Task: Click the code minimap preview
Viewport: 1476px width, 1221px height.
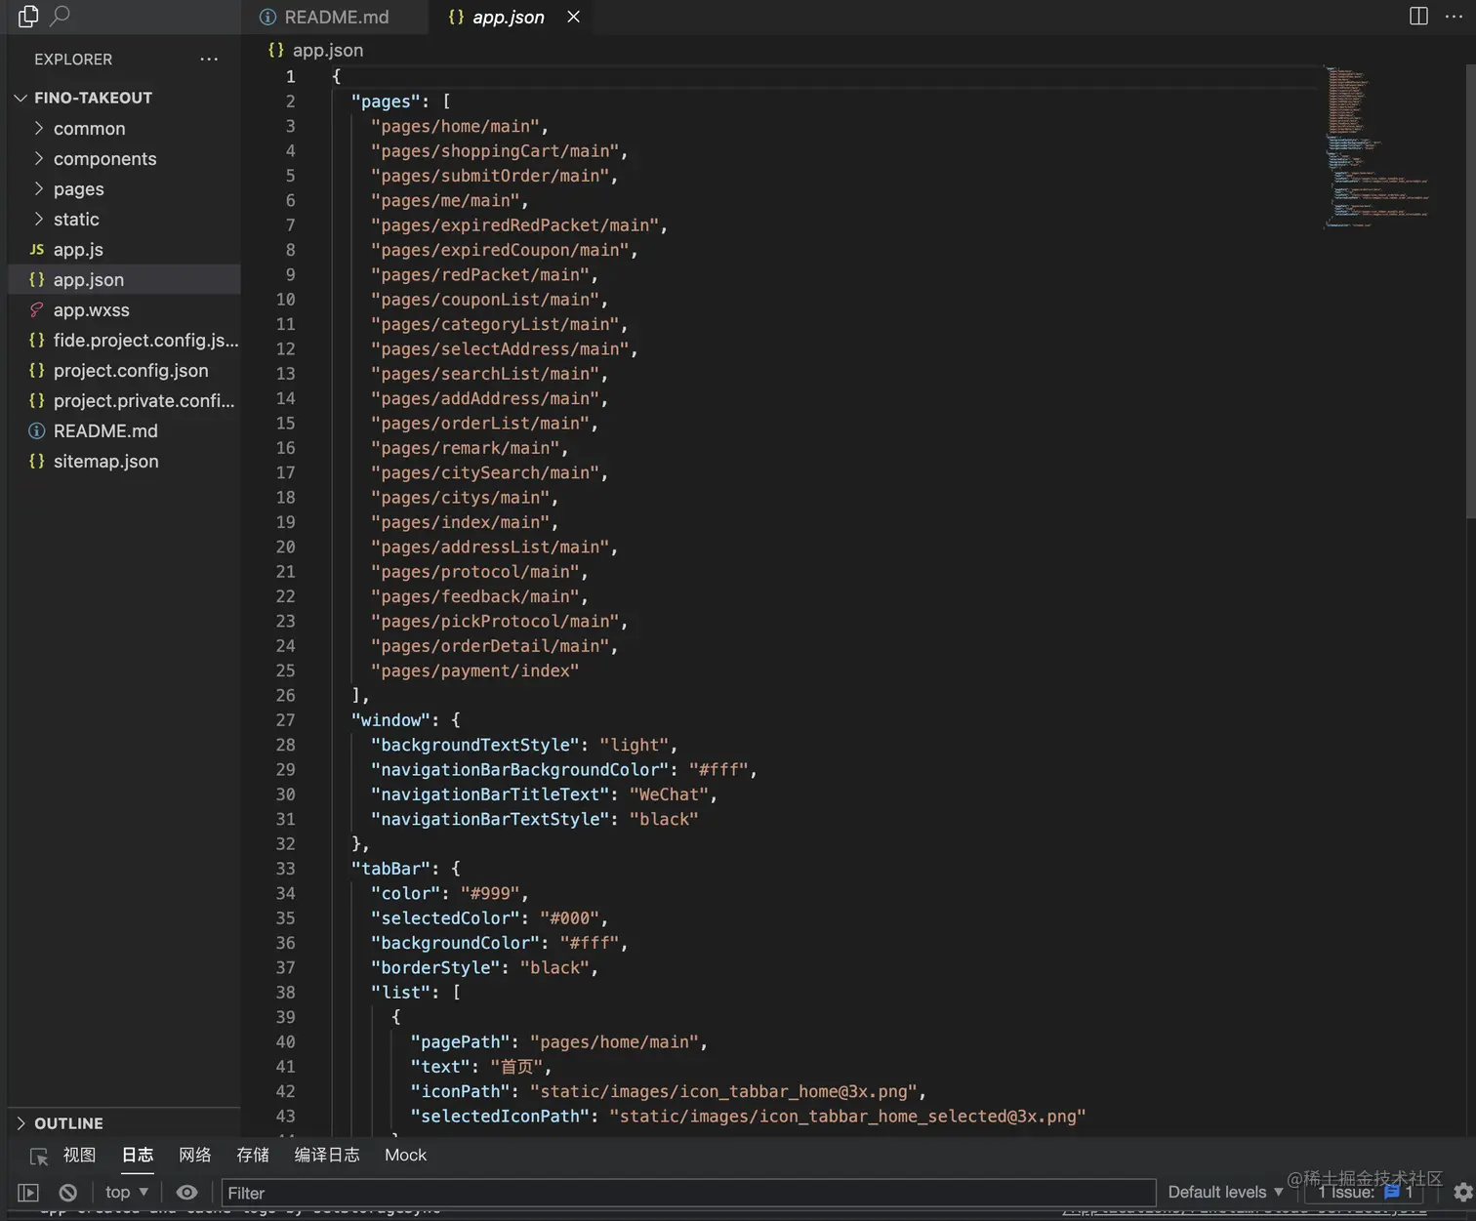Action: 1376,146
